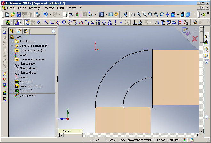Screen dimensions: 211x143
Task: Enable shaded display mode
Action: pos(188,14)
